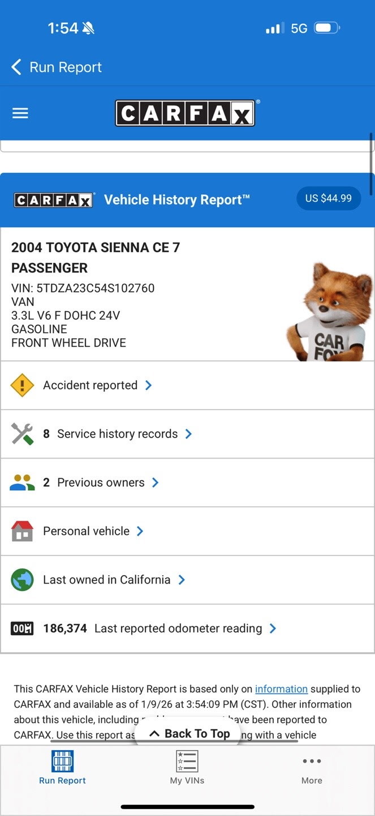This screenshot has height=816, width=375.
Task: Tap the yellow accident warning icon
Action: pos(22,385)
